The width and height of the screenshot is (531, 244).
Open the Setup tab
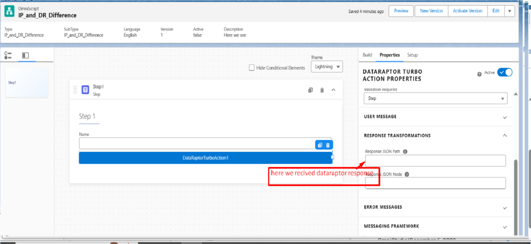coord(412,55)
